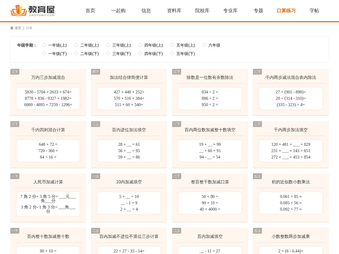Click the sample problem 834 ÷ 2 =
Screen dimensions: 339x254
[x=210, y=92]
